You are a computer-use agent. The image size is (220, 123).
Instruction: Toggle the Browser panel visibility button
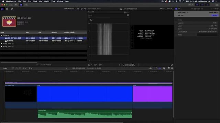(197, 5)
